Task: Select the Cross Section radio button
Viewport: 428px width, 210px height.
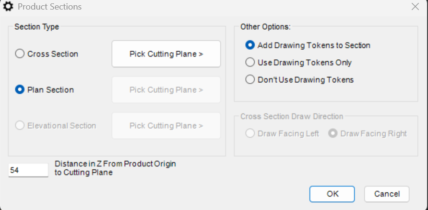Action: coord(20,54)
